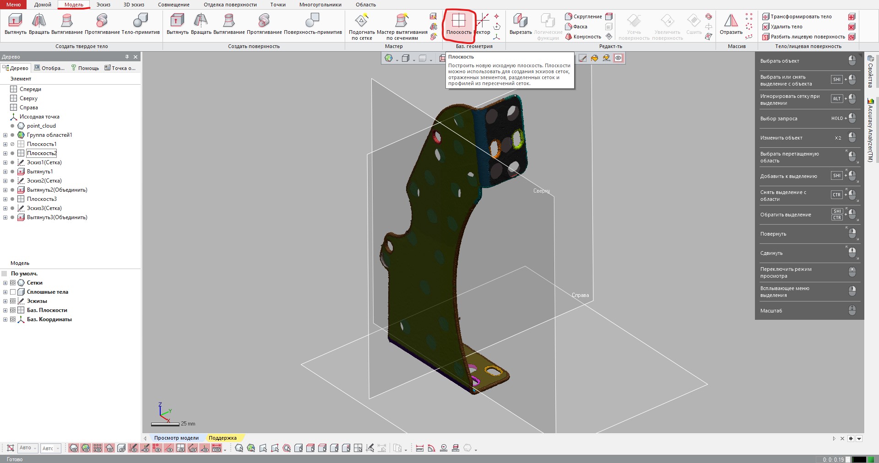The width and height of the screenshot is (879, 463).
Task: Toggle reference plane visibility in the bottom toolbar
Action: (x=181, y=448)
